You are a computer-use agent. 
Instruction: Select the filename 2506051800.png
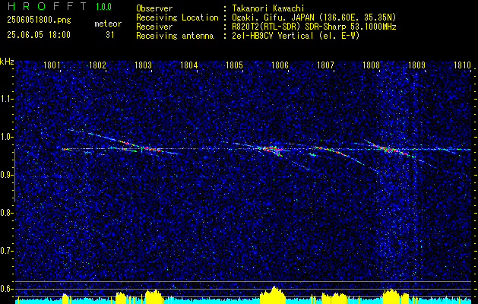click(x=39, y=21)
